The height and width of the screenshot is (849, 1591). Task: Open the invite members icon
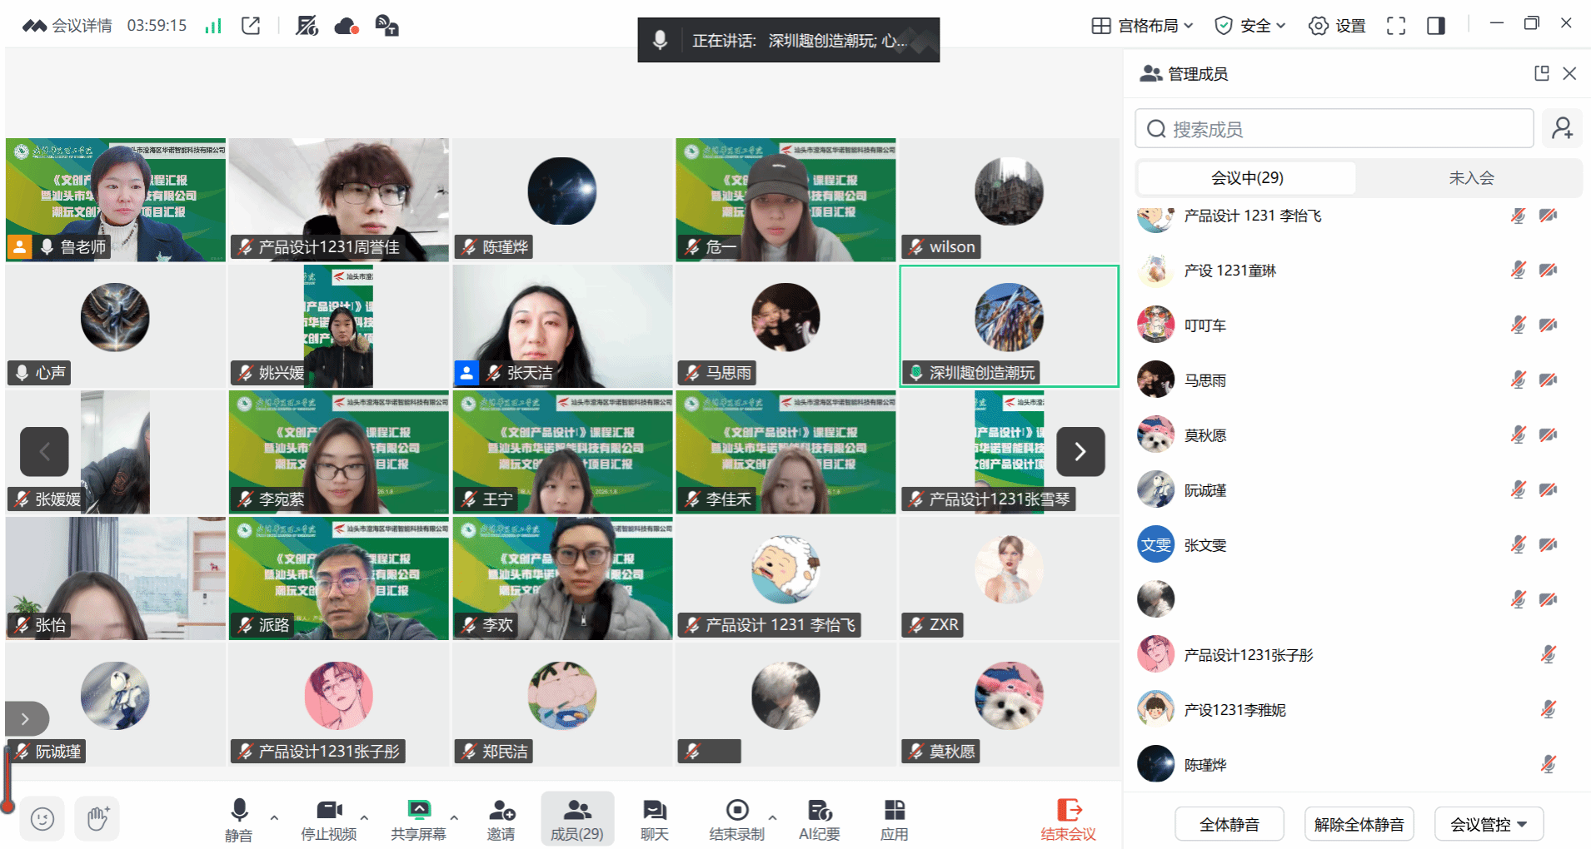coord(501,819)
